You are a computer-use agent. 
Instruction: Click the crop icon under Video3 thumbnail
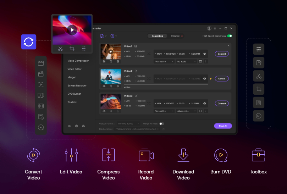(x=111, y=111)
